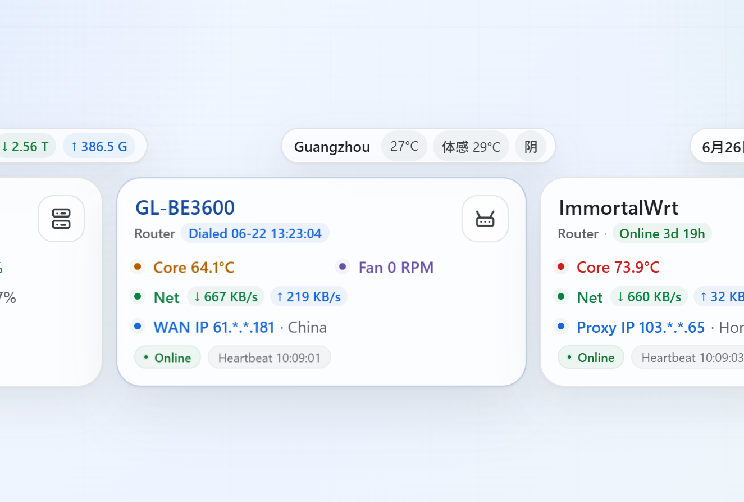Click the Router label under GL-BE3600

point(154,234)
